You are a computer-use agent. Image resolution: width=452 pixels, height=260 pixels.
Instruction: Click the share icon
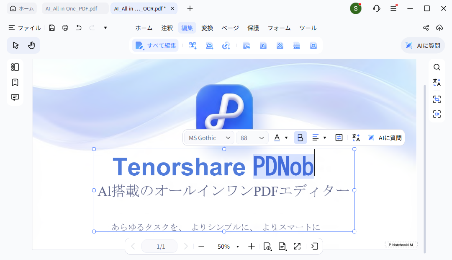(426, 28)
